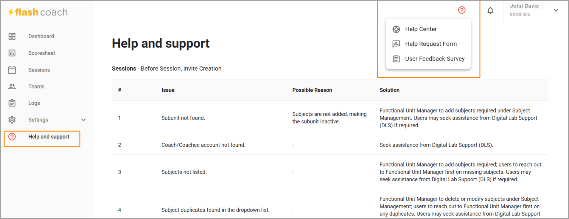
Task: Click the flash coach logo
Action: (38, 12)
